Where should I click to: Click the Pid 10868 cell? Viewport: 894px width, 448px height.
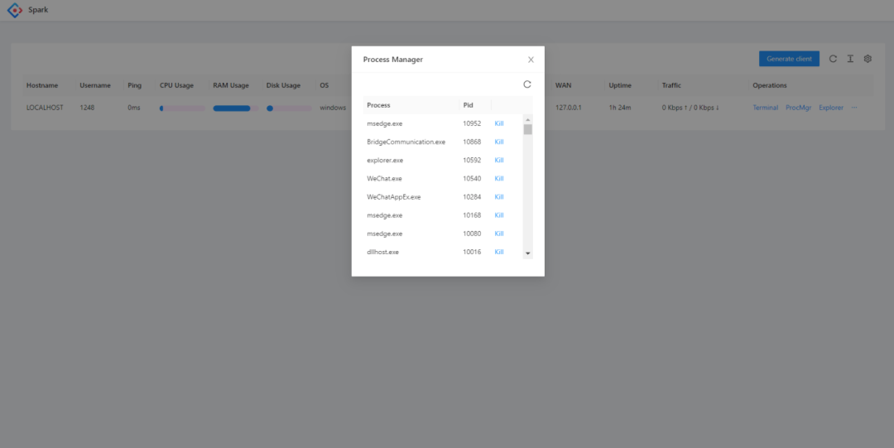pyautogui.click(x=472, y=142)
